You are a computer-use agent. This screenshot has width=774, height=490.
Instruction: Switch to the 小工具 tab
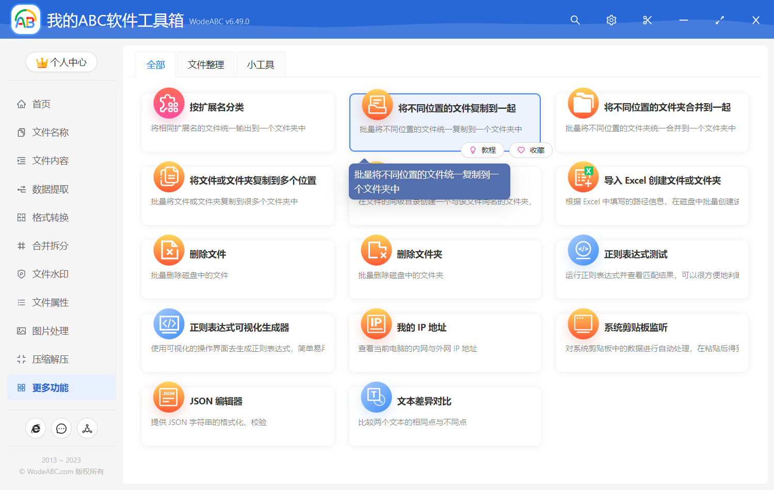pyautogui.click(x=261, y=64)
